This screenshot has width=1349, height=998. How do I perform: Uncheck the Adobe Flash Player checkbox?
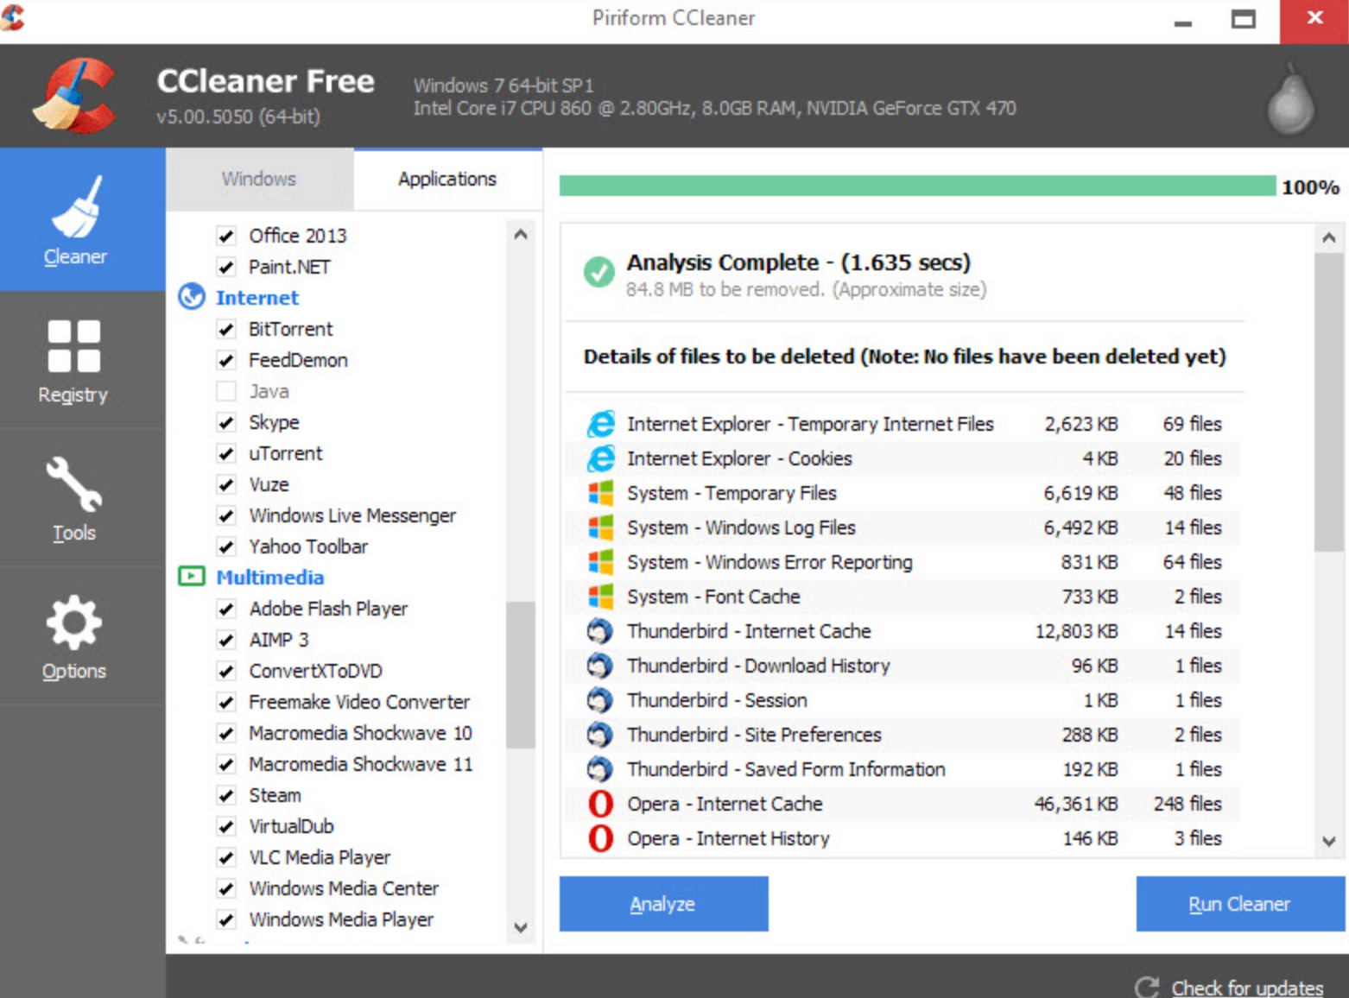click(226, 609)
